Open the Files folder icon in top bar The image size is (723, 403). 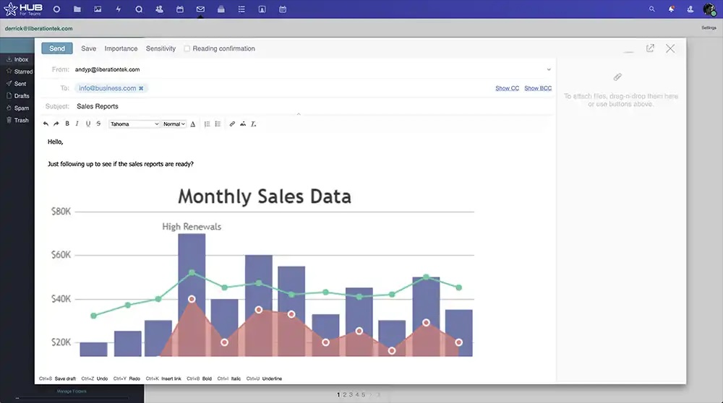[x=77, y=9]
